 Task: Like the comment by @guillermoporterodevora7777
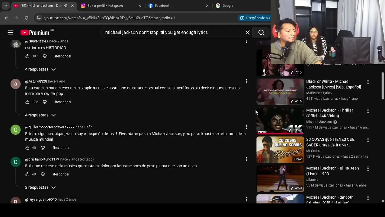[27, 148]
